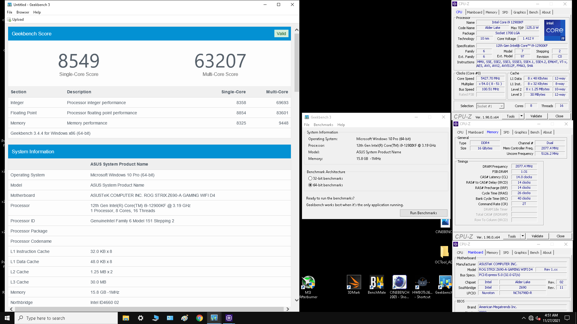Click the green Valid badge
Image resolution: width=577 pixels, height=324 pixels.
(x=281, y=34)
